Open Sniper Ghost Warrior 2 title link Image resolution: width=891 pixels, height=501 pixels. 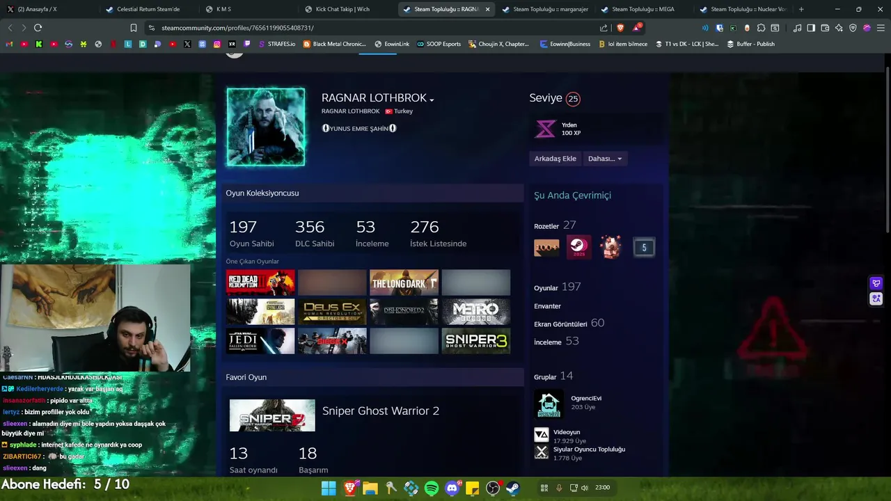click(381, 411)
